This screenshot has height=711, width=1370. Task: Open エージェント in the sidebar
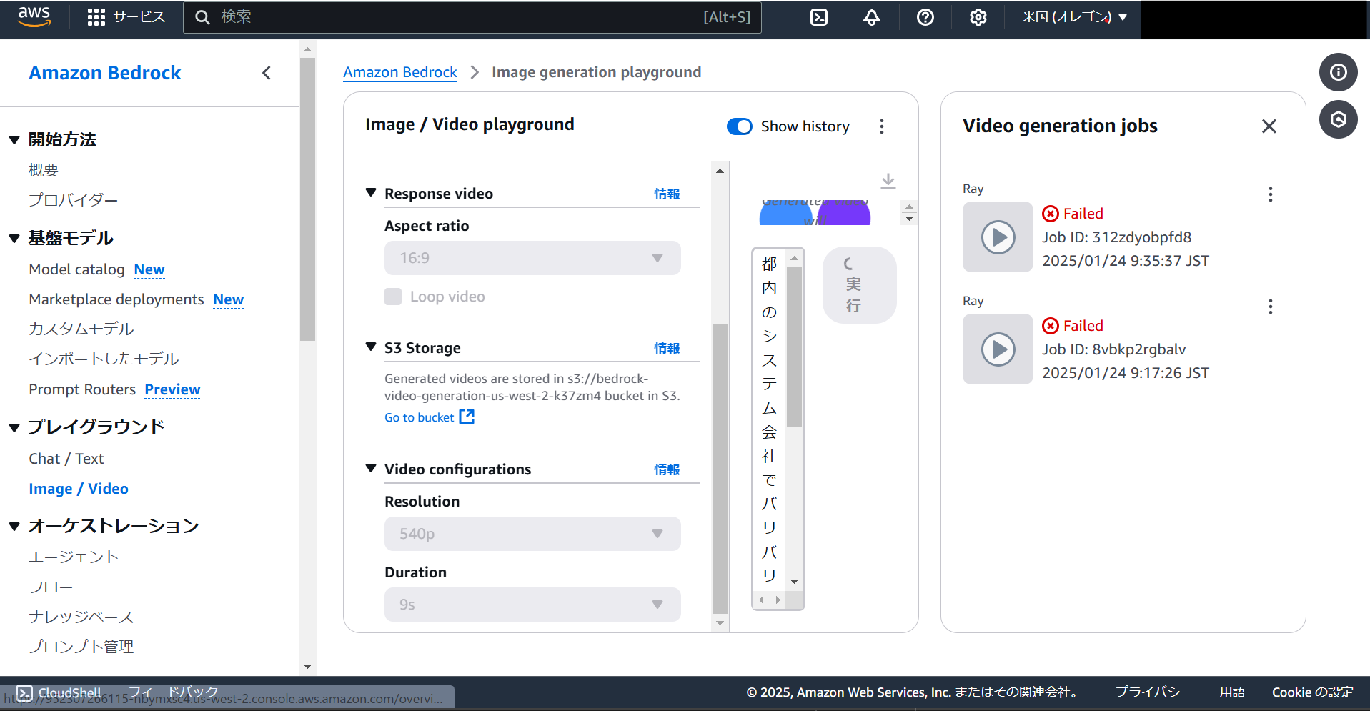(74, 557)
